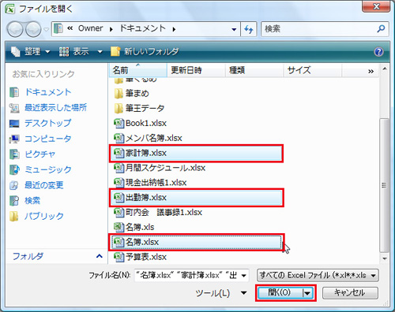Expand the 表示 dropdown arrow
This screenshot has width=395, height=312.
[x=100, y=52]
